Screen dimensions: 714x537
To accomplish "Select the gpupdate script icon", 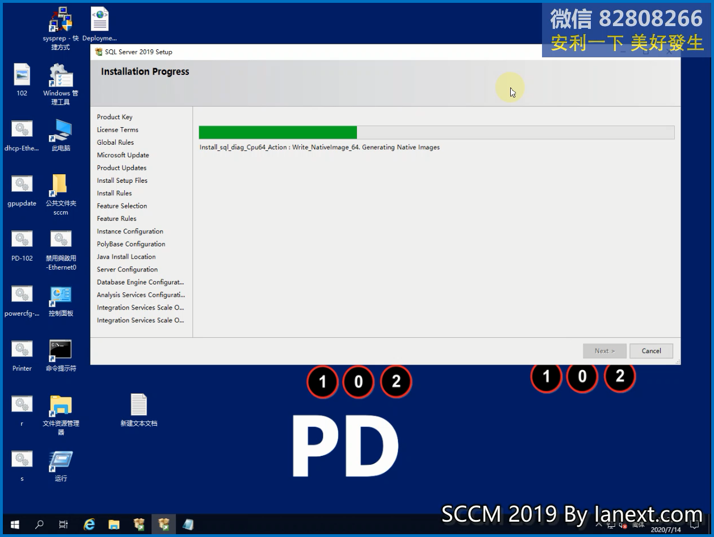I will click(22, 184).
